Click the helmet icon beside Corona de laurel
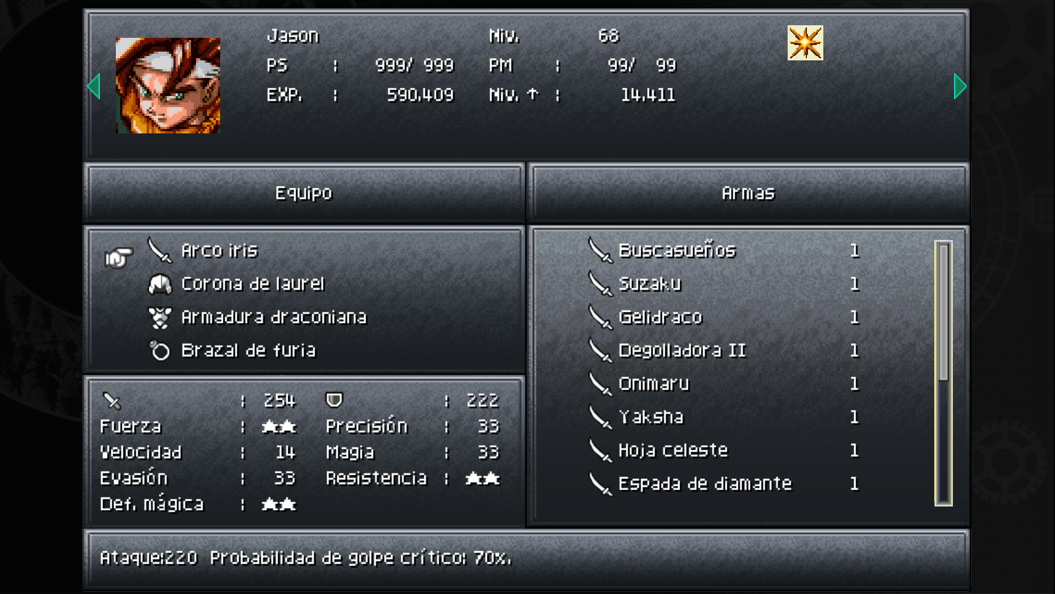The width and height of the screenshot is (1055, 594). (x=160, y=284)
